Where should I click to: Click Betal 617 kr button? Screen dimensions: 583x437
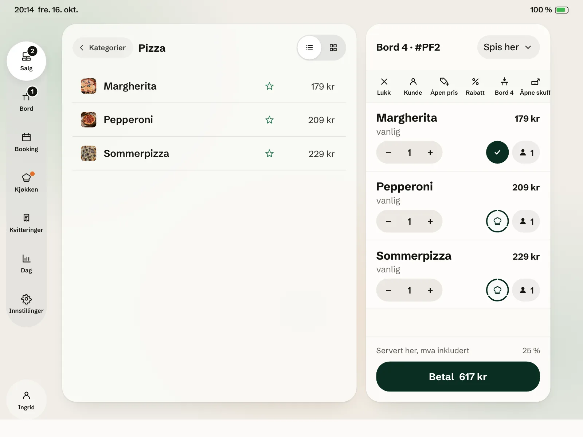(458, 377)
